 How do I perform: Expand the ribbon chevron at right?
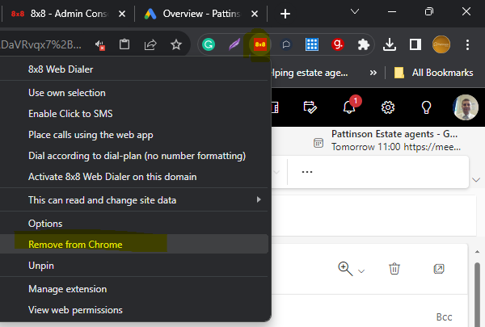pyautogui.click(x=476, y=179)
